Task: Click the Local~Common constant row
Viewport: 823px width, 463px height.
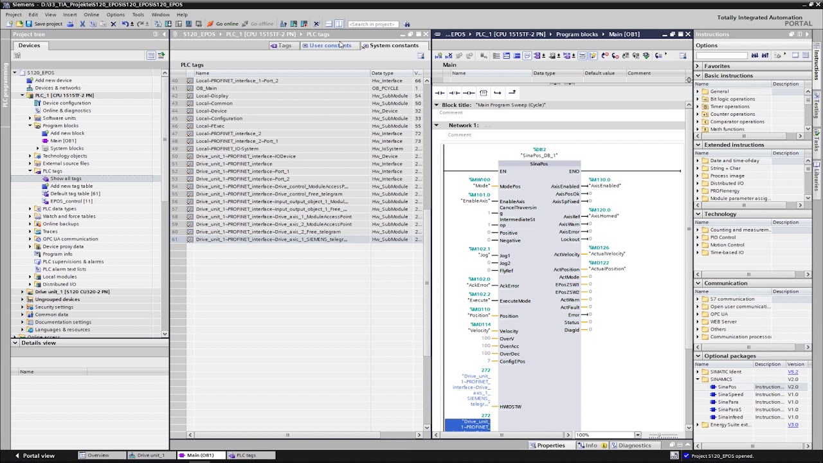Action: (x=296, y=104)
